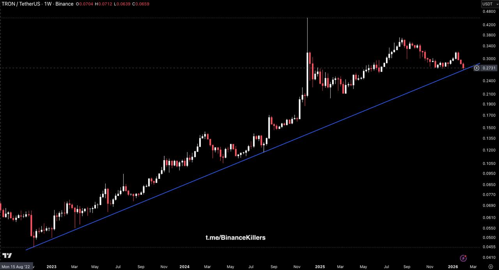Click the 0.1200 price scale label

[x=489, y=150]
